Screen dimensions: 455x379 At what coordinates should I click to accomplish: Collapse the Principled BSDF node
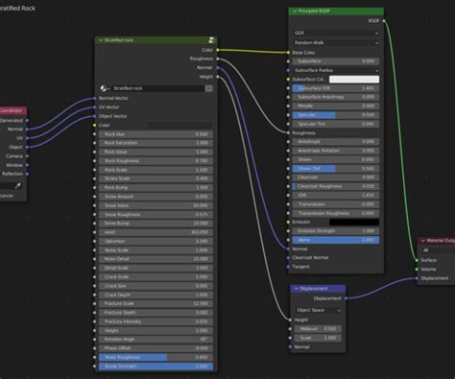coord(295,12)
